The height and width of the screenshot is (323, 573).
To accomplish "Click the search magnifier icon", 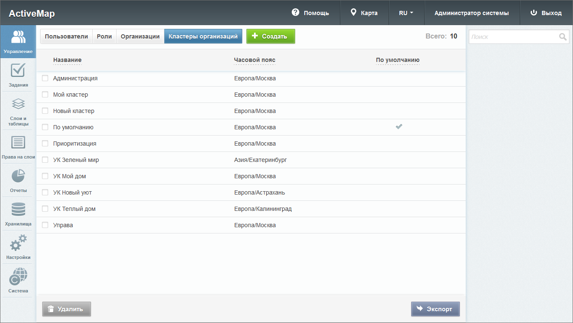I will click(x=563, y=37).
